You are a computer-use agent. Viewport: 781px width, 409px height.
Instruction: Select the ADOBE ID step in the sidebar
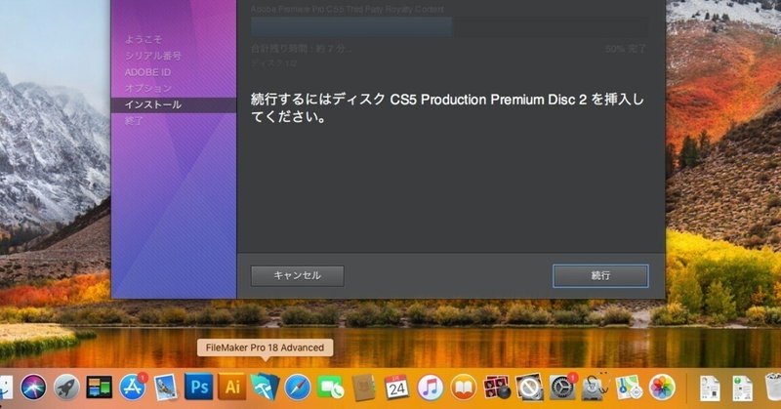pyautogui.click(x=147, y=72)
